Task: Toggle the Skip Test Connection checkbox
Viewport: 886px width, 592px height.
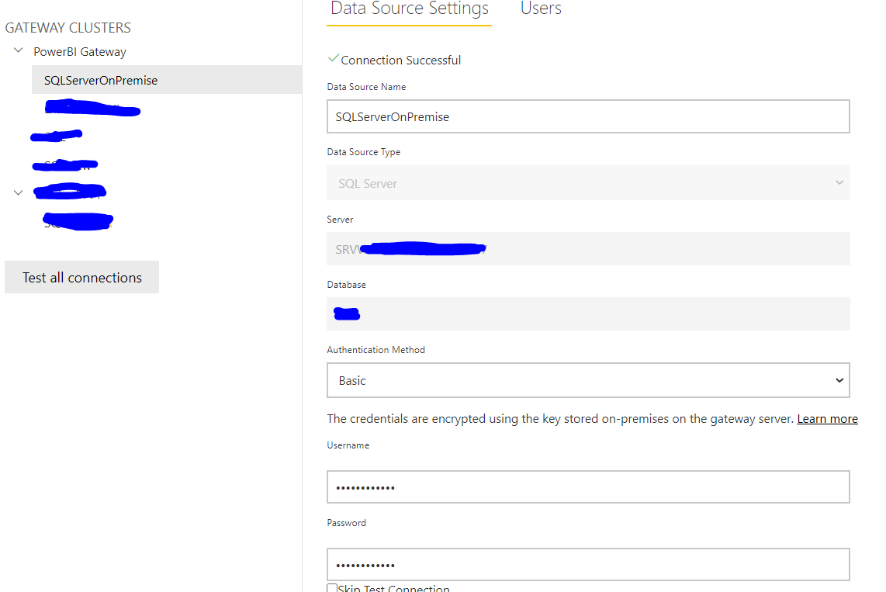Action: [x=332, y=588]
